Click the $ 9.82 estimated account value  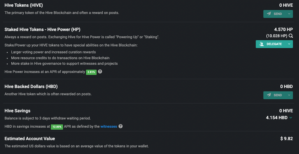click(287, 138)
